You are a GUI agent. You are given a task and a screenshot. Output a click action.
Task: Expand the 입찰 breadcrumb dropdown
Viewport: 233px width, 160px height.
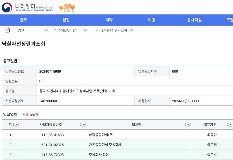46,30
